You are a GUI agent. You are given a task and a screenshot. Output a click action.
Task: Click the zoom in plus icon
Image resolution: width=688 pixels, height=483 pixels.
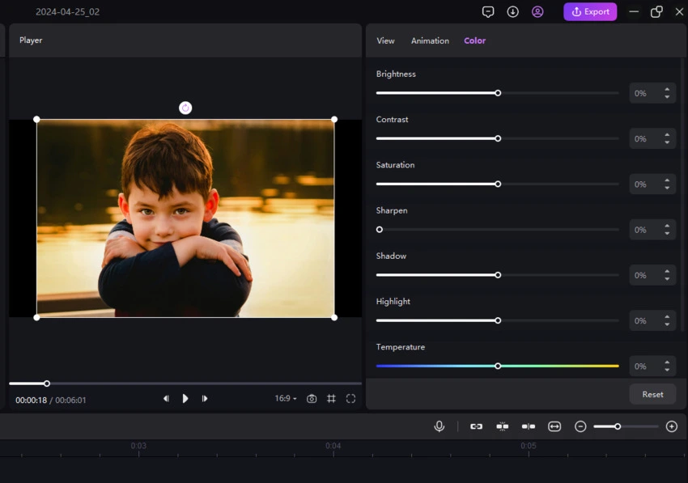(671, 426)
